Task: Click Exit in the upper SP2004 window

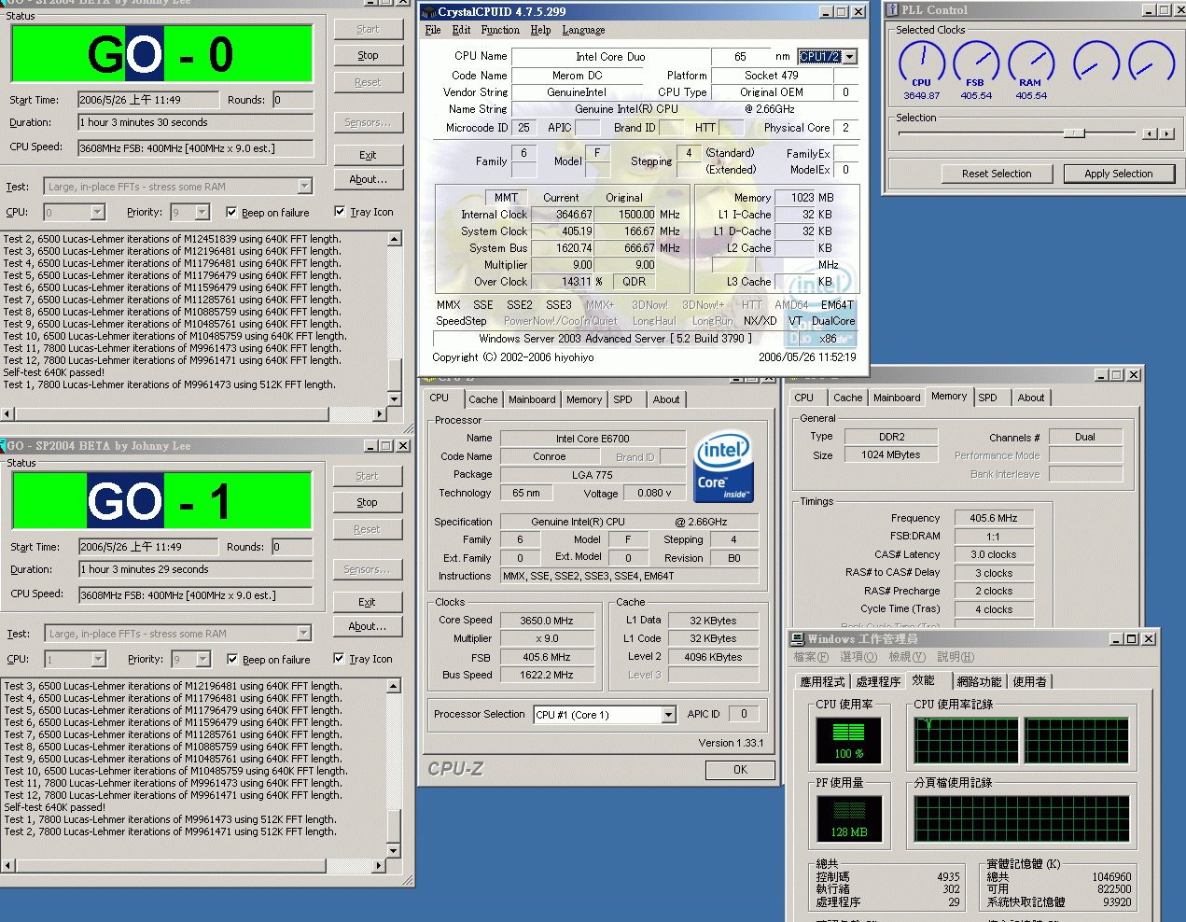Action: tap(368, 155)
